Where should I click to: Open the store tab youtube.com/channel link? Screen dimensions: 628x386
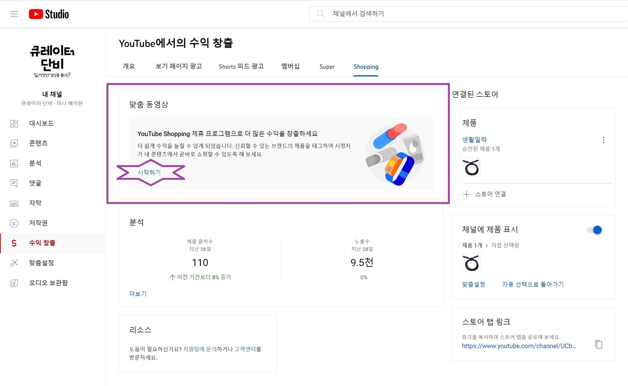click(x=519, y=346)
